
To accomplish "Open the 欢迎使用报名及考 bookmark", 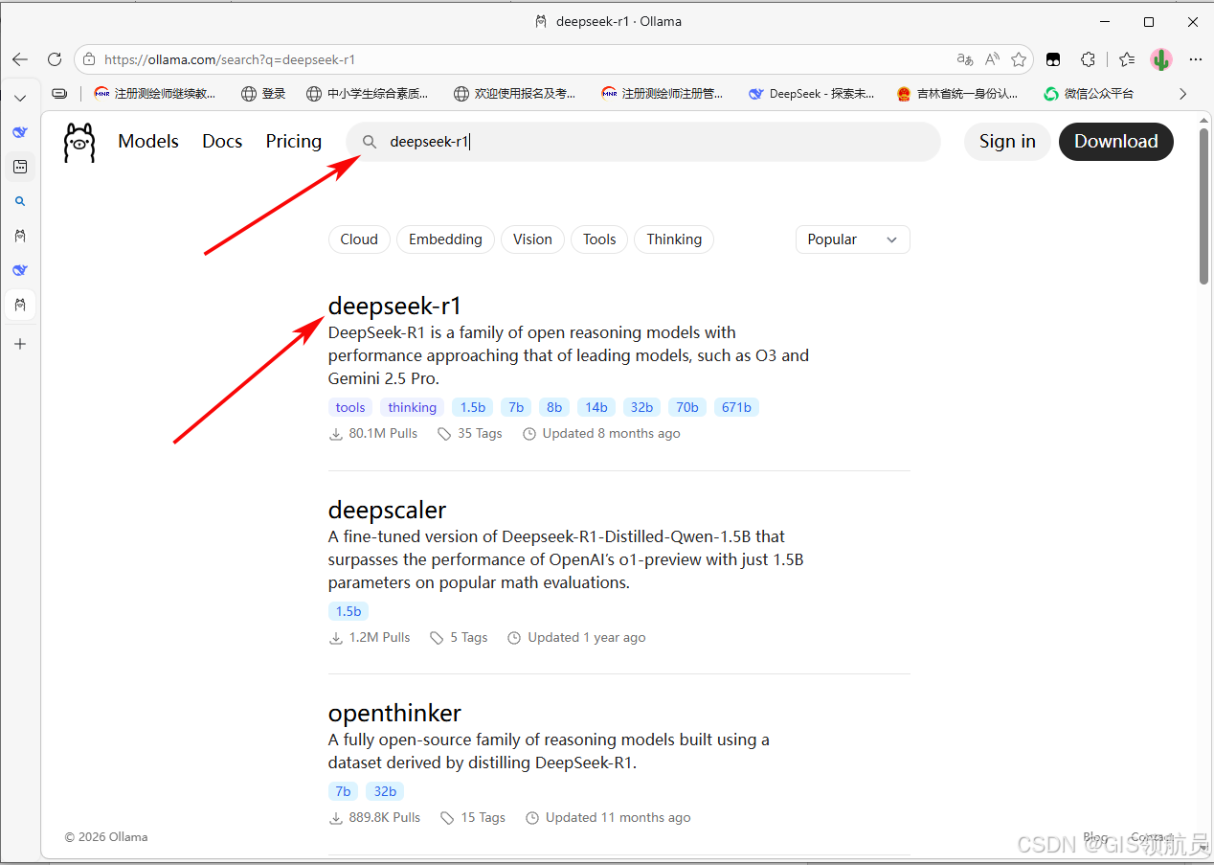I will (x=515, y=94).
